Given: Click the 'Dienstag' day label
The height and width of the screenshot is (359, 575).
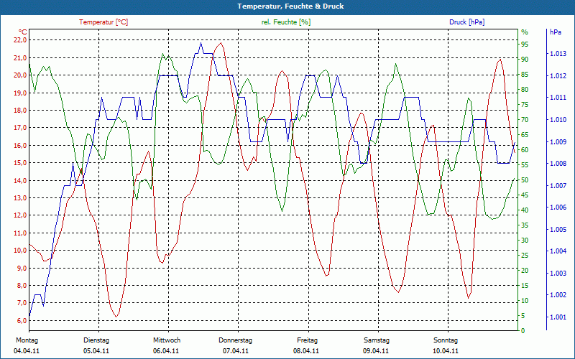Looking at the screenshot, I should tap(96, 340).
